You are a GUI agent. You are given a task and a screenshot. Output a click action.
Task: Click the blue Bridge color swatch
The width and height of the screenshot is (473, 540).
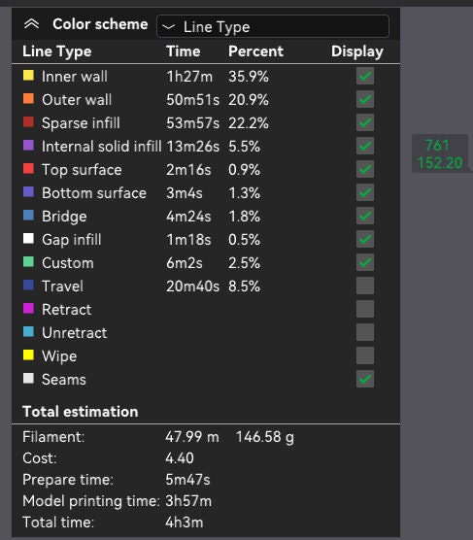(x=28, y=216)
